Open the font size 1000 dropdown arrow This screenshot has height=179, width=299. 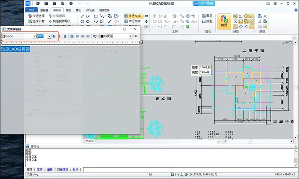click(49, 36)
